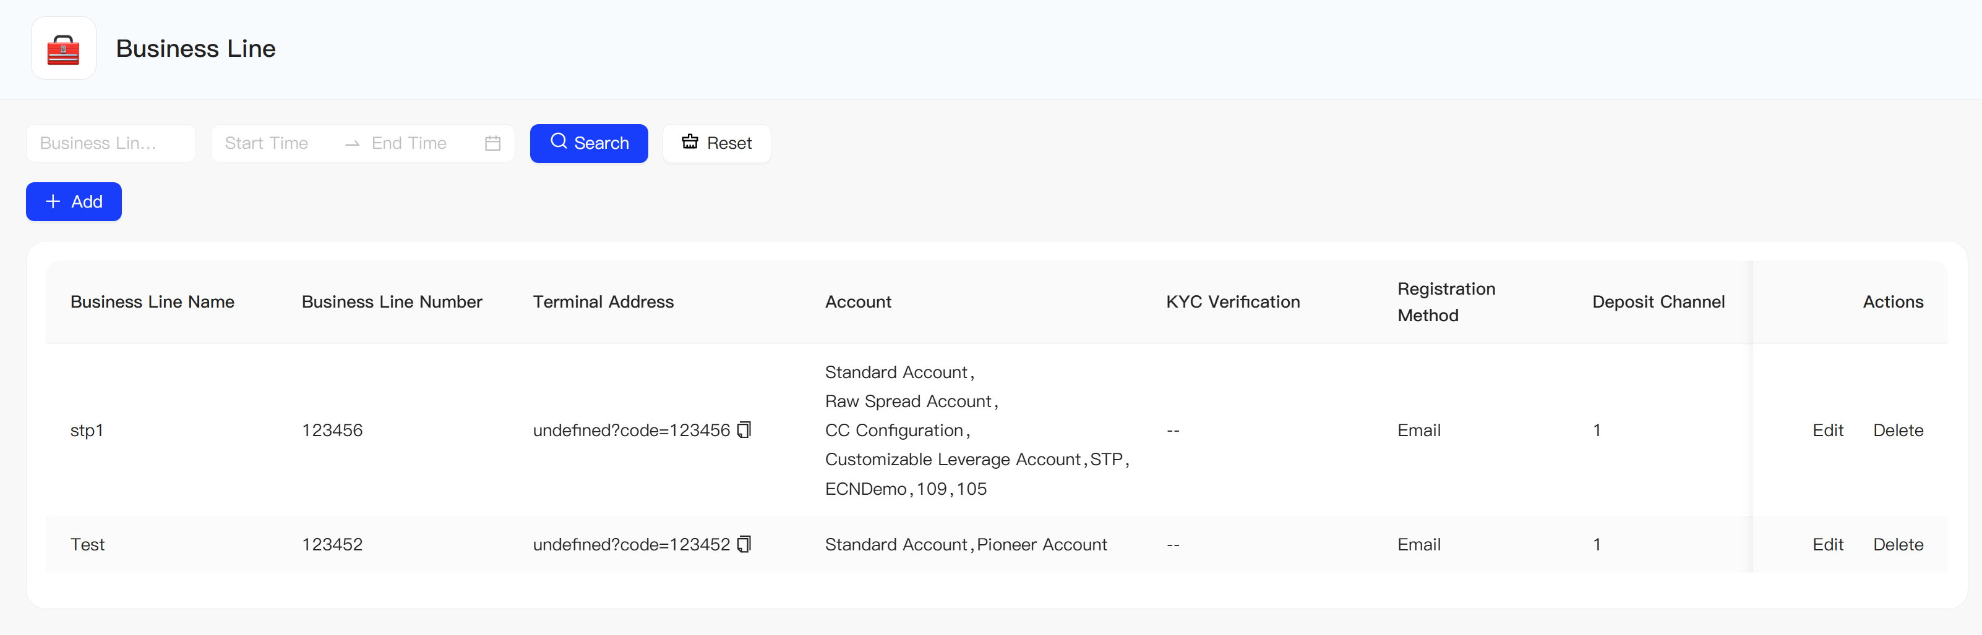Image resolution: width=1982 pixels, height=635 pixels.
Task: Set the End Time filter
Action: [408, 143]
